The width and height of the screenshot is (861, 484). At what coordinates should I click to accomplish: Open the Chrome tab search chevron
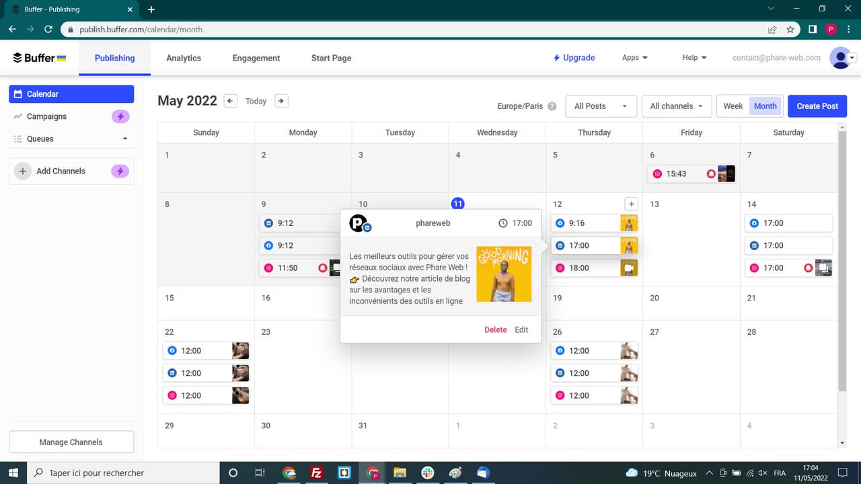coord(771,9)
